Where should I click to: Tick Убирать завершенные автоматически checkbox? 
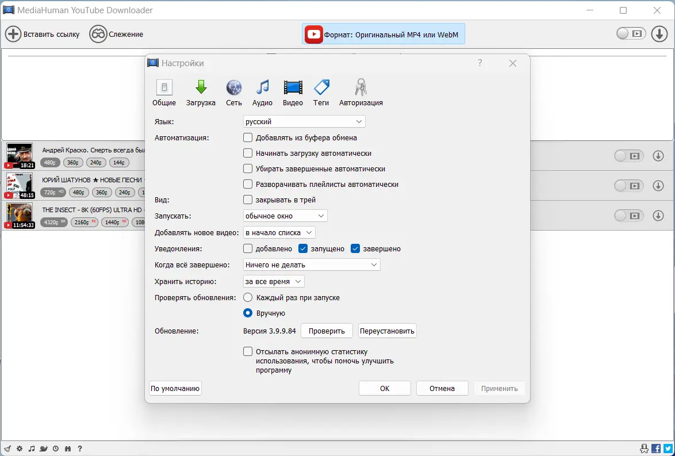tap(248, 169)
